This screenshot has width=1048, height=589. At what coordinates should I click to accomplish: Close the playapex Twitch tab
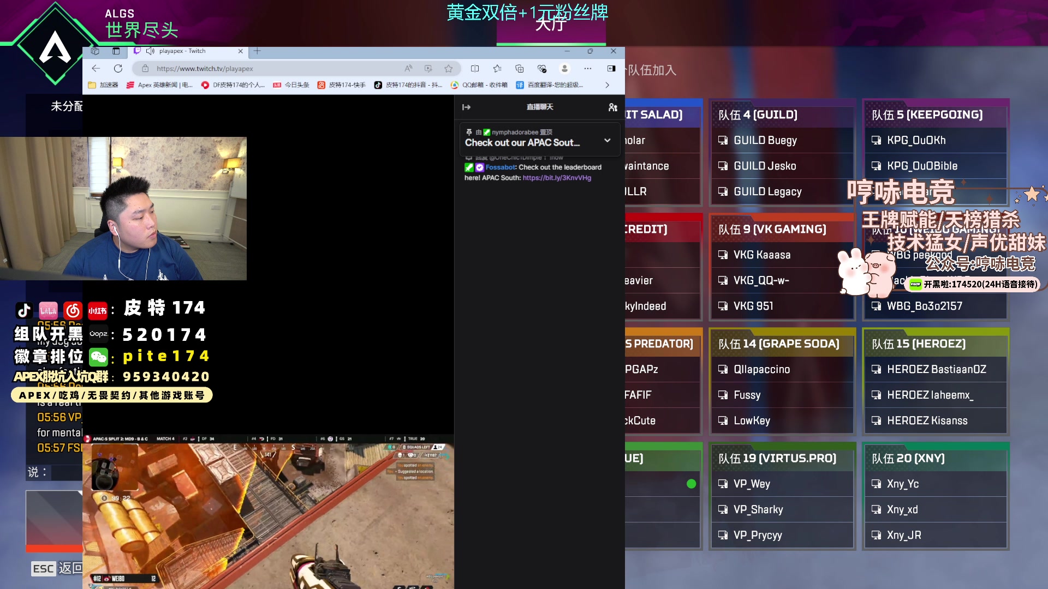pyautogui.click(x=240, y=51)
